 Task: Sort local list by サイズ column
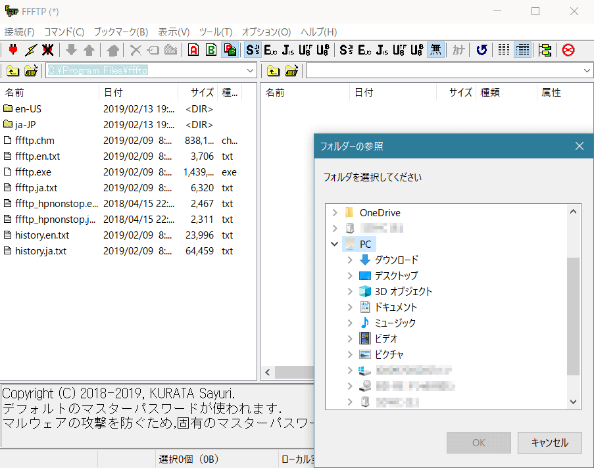197,93
